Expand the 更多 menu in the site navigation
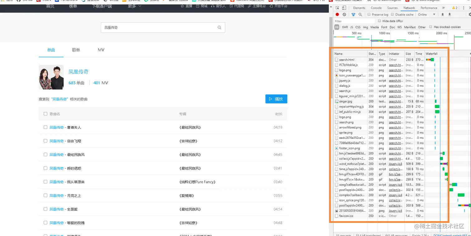 tap(134, 6)
